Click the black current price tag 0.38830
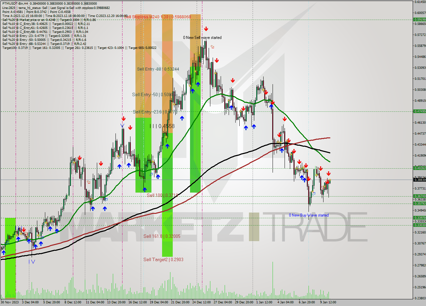Screen dimensions: 426x306 click(x=420, y=180)
